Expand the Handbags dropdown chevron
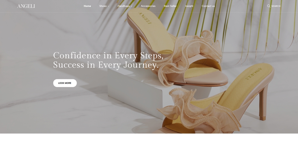The image size is (298, 141). pos(131,6)
